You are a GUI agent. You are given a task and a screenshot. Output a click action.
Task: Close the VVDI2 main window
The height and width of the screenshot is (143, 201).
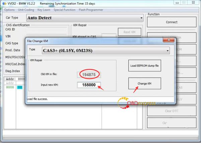(193, 3)
